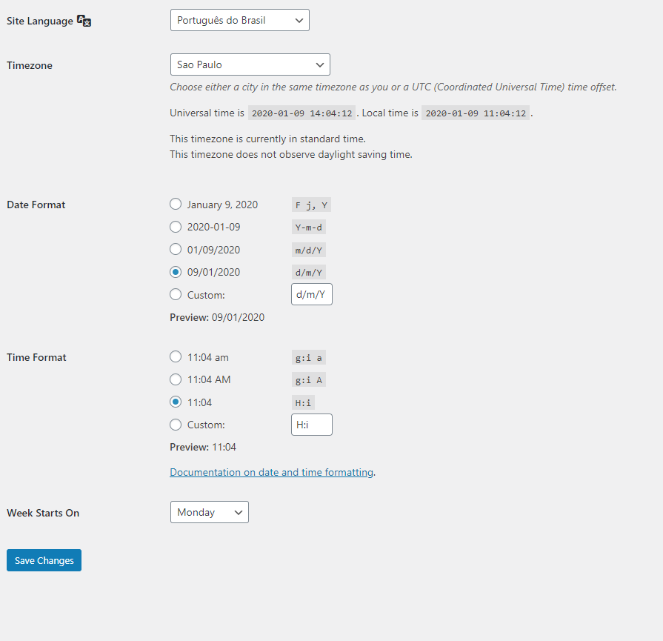Click the F j, Y format code
The height and width of the screenshot is (641, 663).
(x=310, y=205)
